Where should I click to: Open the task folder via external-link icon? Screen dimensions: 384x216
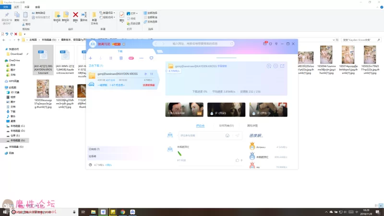point(282,66)
